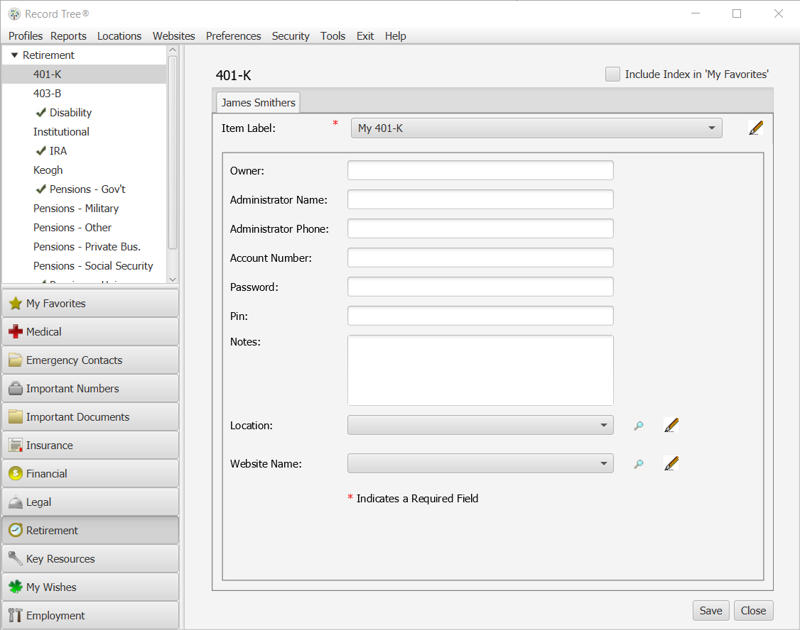Open the Tools menu

pyautogui.click(x=333, y=35)
